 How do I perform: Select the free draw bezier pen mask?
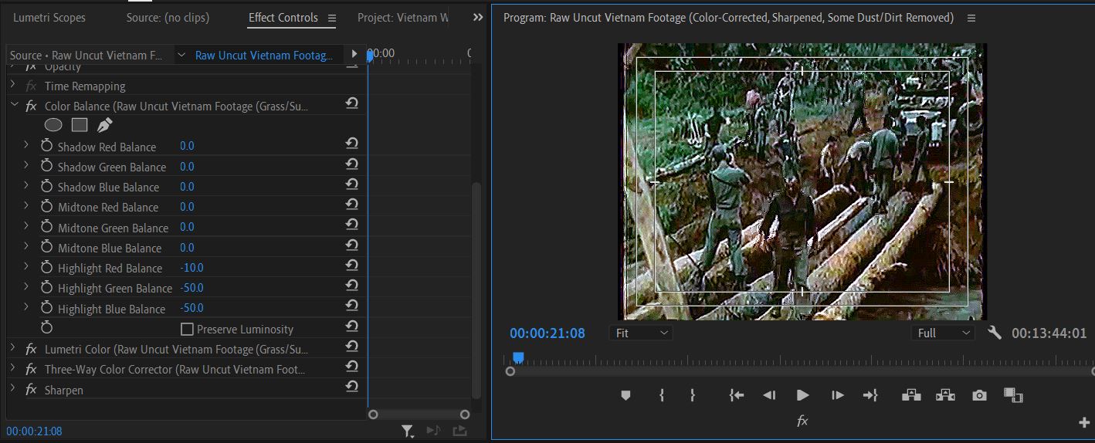tap(104, 125)
